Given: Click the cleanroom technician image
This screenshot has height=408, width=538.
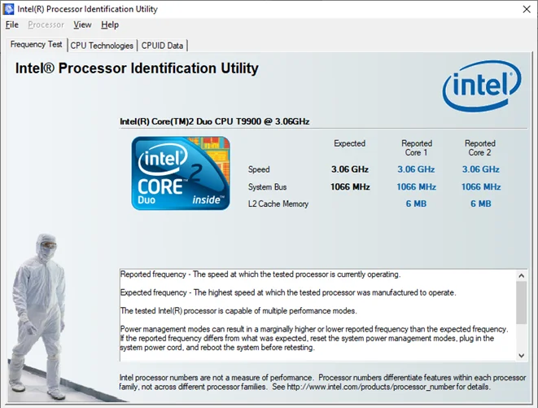Looking at the screenshot, I should [x=38, y=317].
